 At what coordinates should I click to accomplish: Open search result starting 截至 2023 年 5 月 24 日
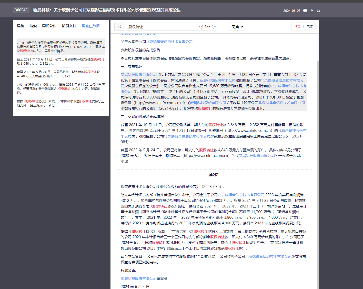[x=61, y=74]
